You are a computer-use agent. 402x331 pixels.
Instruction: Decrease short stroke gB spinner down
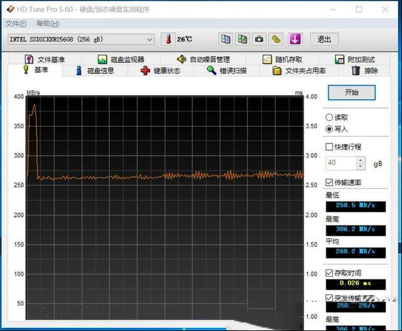point(361,166)
